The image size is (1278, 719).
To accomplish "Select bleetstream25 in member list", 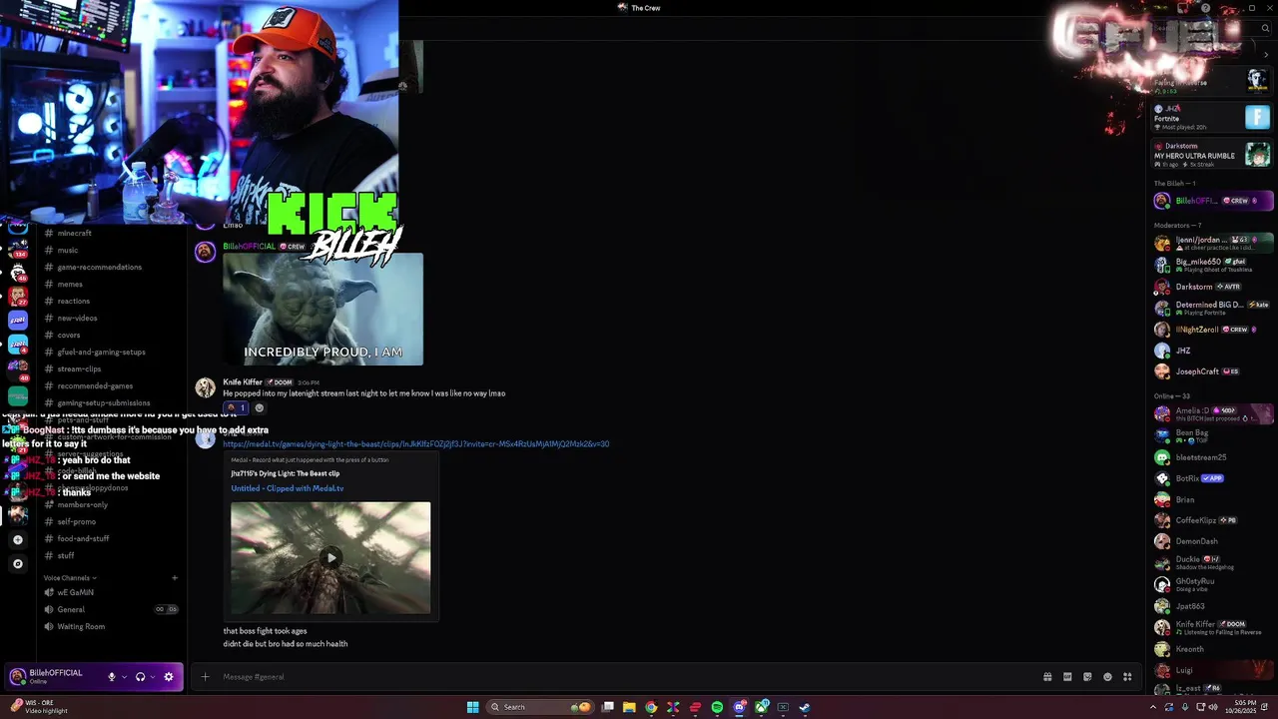I will [1212, 457].
